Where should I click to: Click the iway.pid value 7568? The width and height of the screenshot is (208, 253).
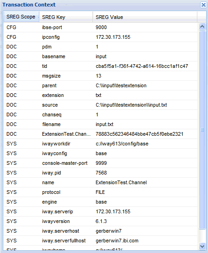point(101,173)
